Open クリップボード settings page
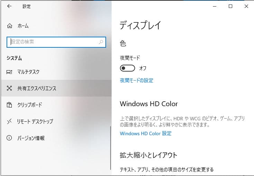254x176 pixels. coord(56,105)
